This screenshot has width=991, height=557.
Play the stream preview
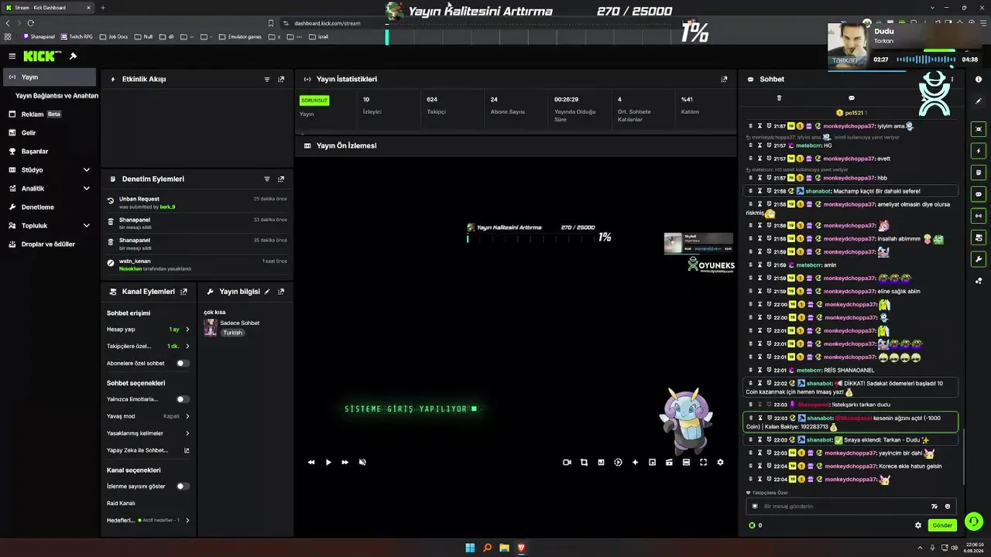(328, 462)
